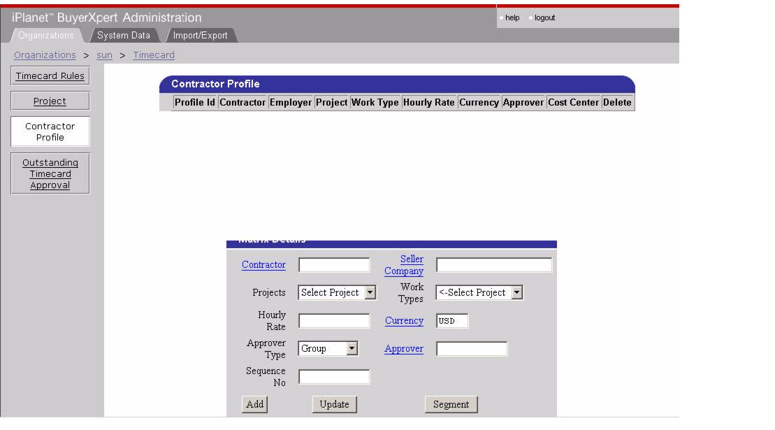
Task: Click the help link
Action: click(512, 17)
